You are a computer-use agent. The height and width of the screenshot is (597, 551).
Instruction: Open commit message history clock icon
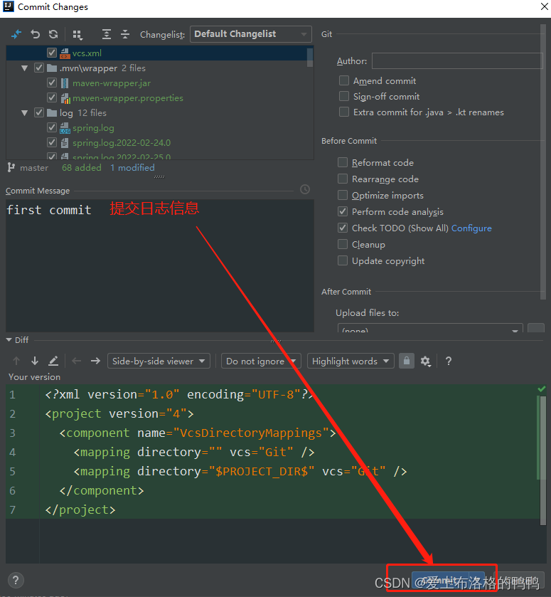point(305,189)
